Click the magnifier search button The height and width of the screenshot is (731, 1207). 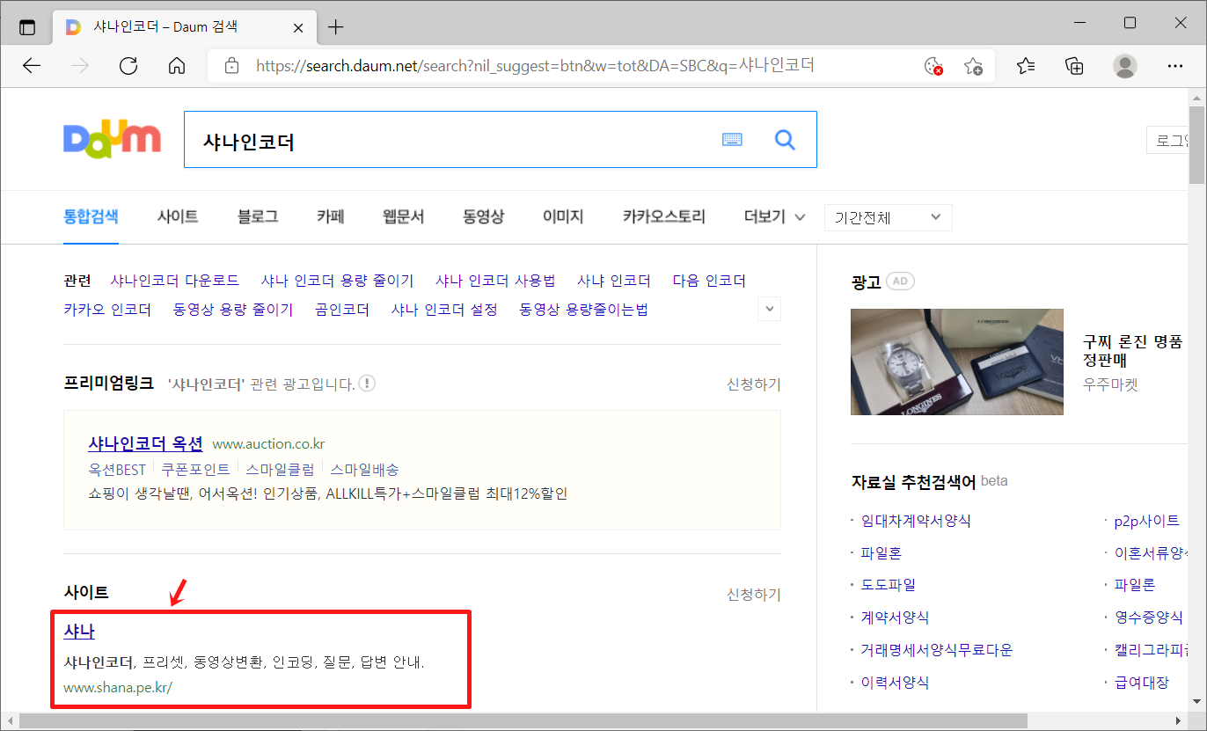pos(785,139)
